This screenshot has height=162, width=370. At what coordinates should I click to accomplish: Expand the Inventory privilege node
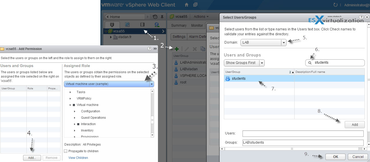point(75,130)
